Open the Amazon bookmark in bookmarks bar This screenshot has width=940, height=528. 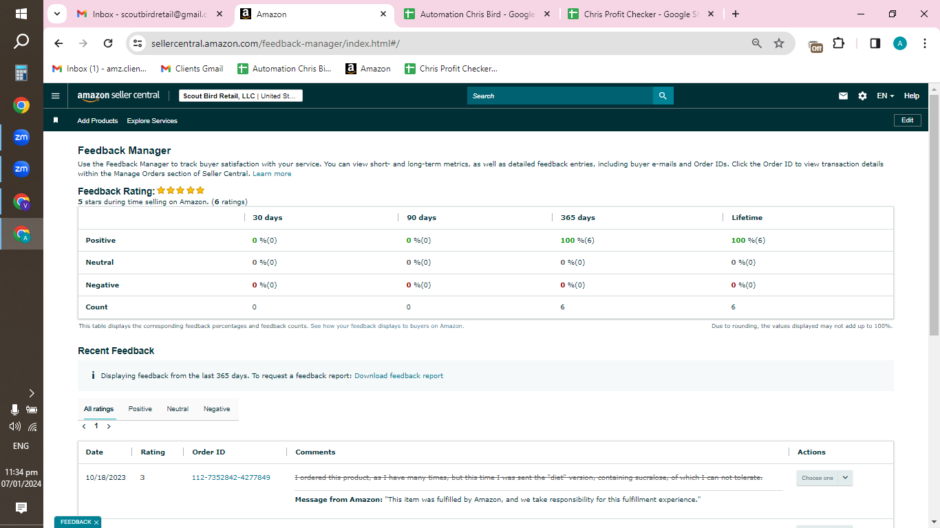tap(368, 69)
